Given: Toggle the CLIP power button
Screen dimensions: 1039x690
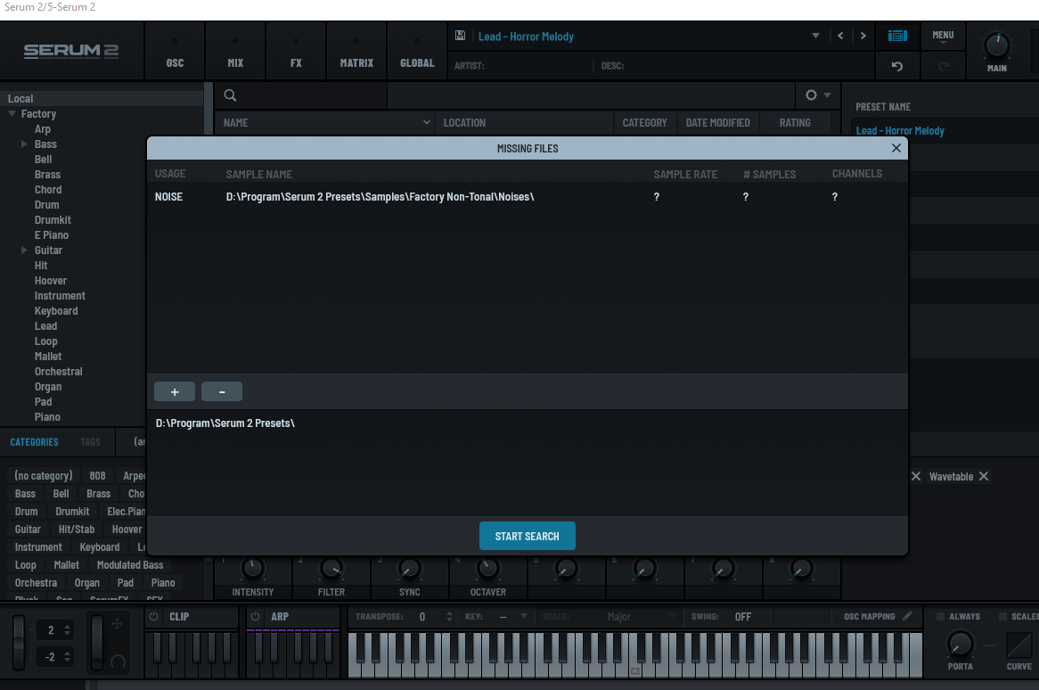Looking at the screenshot, I should pos(154,616).
